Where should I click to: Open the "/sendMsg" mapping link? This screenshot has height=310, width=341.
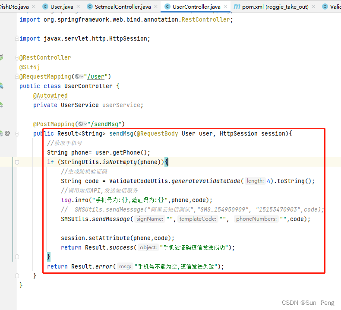point(104,124)
